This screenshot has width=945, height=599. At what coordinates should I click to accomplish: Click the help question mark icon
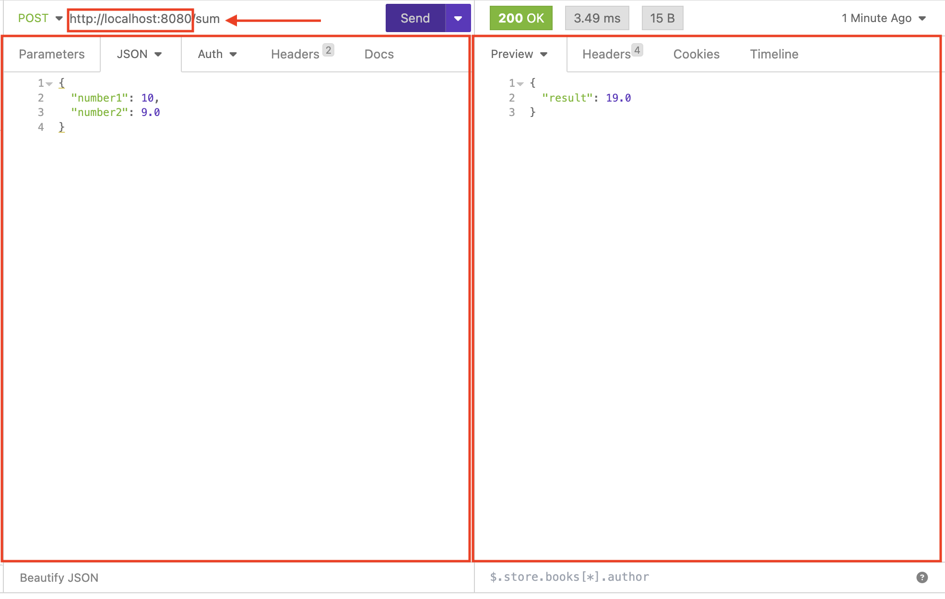click(921, 577)
